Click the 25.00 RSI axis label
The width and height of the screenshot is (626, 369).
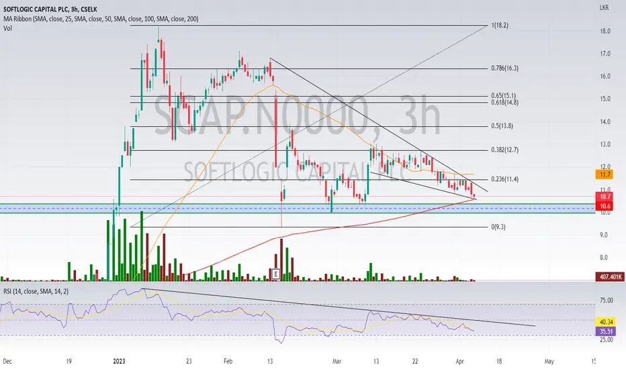click(607, 339)
